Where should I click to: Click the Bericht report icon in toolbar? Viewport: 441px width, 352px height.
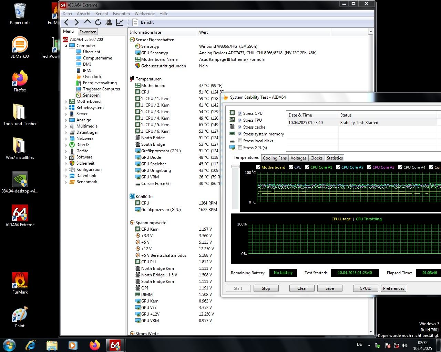(135, 22)
